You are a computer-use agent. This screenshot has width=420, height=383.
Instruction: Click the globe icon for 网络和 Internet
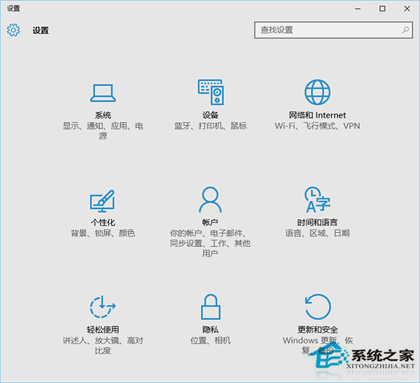point(317,92)
